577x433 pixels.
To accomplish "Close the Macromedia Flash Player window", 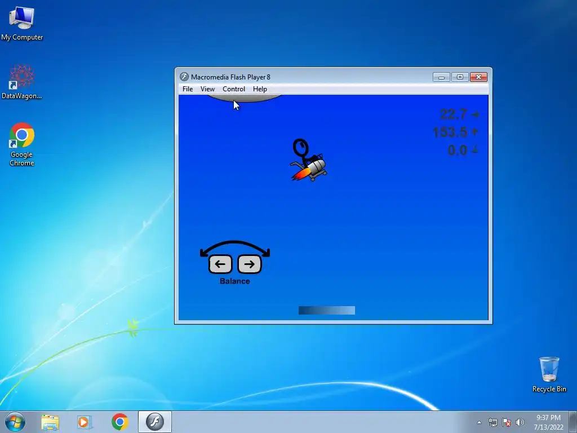I will click(478, 77).
